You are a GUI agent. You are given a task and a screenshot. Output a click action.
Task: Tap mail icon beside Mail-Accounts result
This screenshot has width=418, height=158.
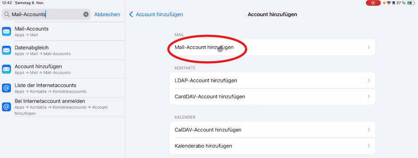click(7, 31)
